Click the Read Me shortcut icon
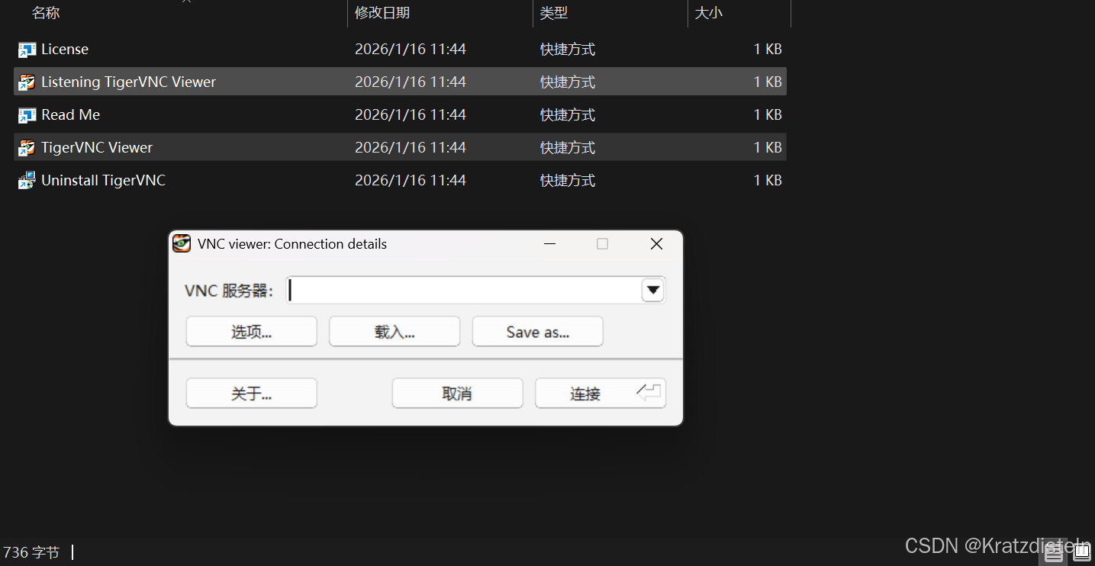The height and width of the screenshot is (566, 1095). tap(27, 115)
